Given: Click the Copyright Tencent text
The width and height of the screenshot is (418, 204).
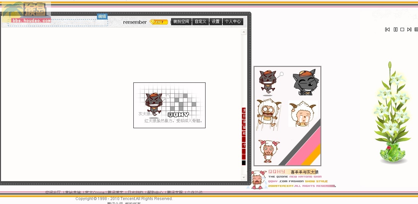Looking at the screenshot, I should pyautogui.click(x=124, y=199).
